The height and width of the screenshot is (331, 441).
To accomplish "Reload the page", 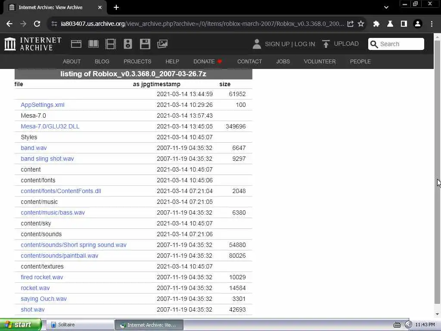I will pyautogui.click(x=37, y=24).
